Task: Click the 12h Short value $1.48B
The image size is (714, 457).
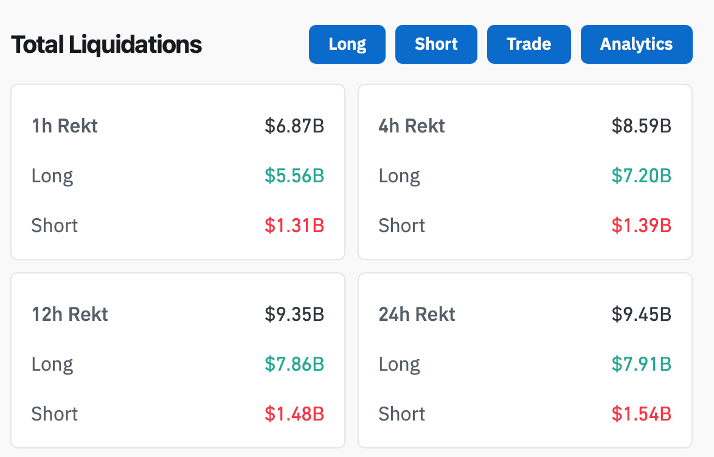Action: (294, 414)
